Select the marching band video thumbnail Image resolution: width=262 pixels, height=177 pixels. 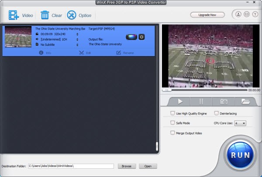point(18,37)
